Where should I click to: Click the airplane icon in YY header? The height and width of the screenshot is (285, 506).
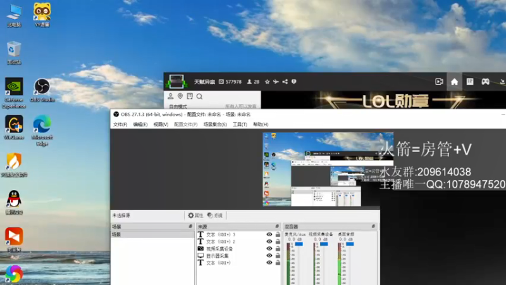click(276, 82)
